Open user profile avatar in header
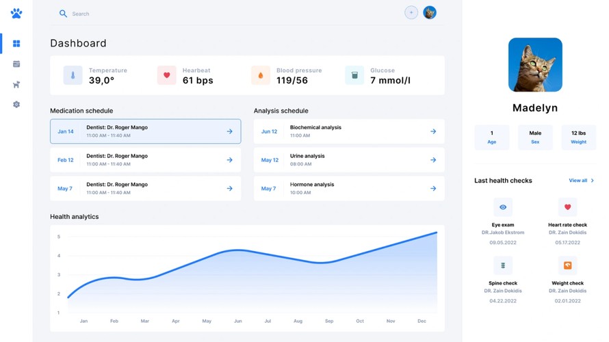The width and height of the screenshot is (609, 342). [430, 13]
